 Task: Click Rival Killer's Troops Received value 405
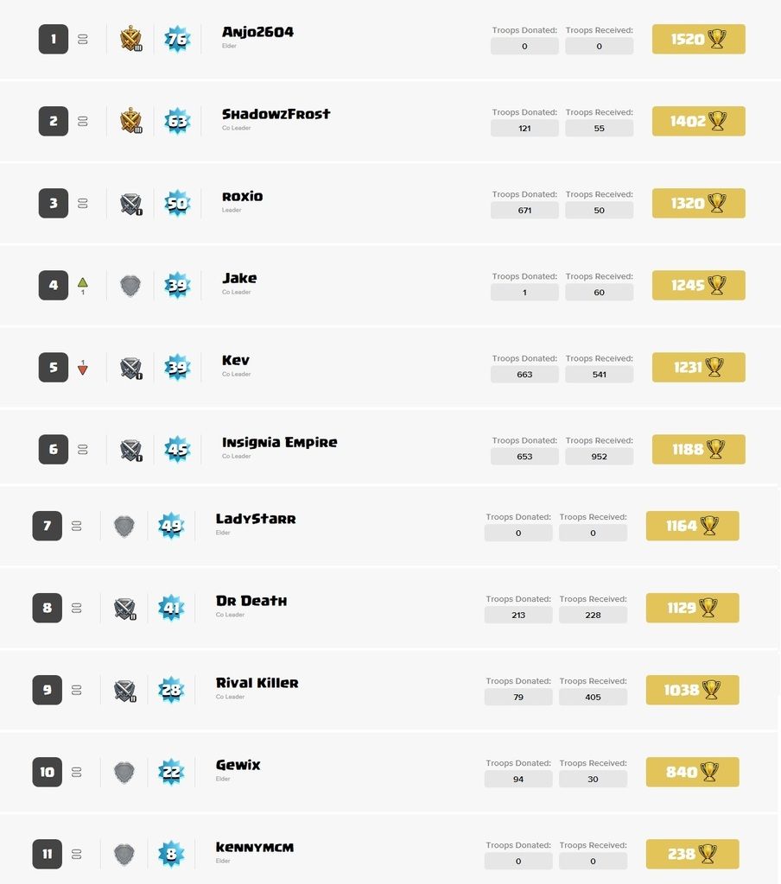593,697
